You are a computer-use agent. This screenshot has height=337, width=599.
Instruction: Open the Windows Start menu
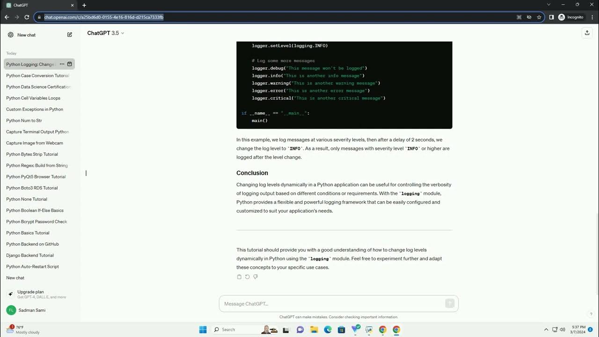tap(203, 330)
